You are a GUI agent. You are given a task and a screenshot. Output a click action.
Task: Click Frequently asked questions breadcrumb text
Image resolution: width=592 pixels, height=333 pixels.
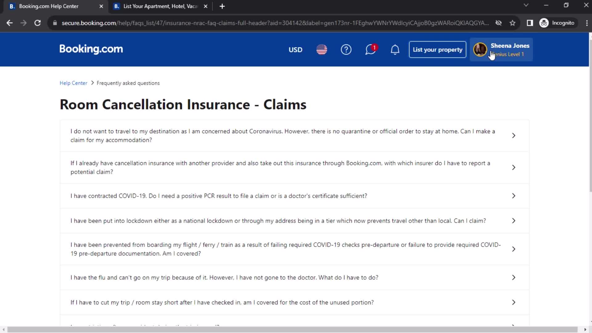point(128,83)
